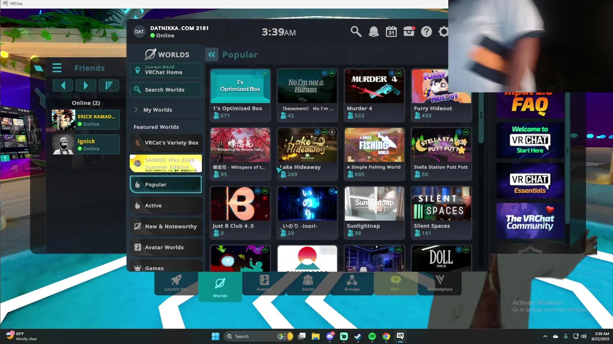Open the -Inori- world card
The height and width of the screenshot is (344, 613).
click(307, 212)
